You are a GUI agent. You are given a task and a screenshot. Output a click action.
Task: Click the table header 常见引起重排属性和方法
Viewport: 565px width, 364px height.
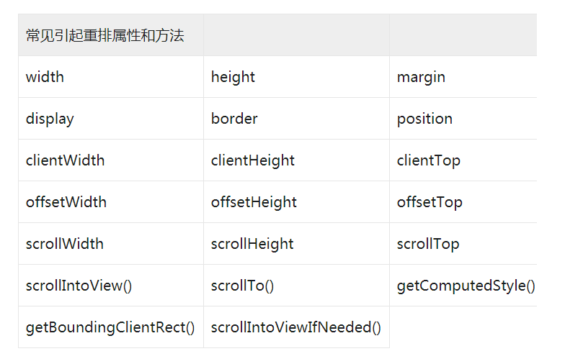click(111, 35)
